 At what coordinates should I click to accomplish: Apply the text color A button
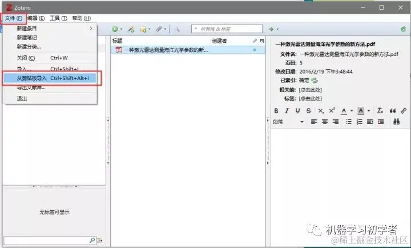344,111
